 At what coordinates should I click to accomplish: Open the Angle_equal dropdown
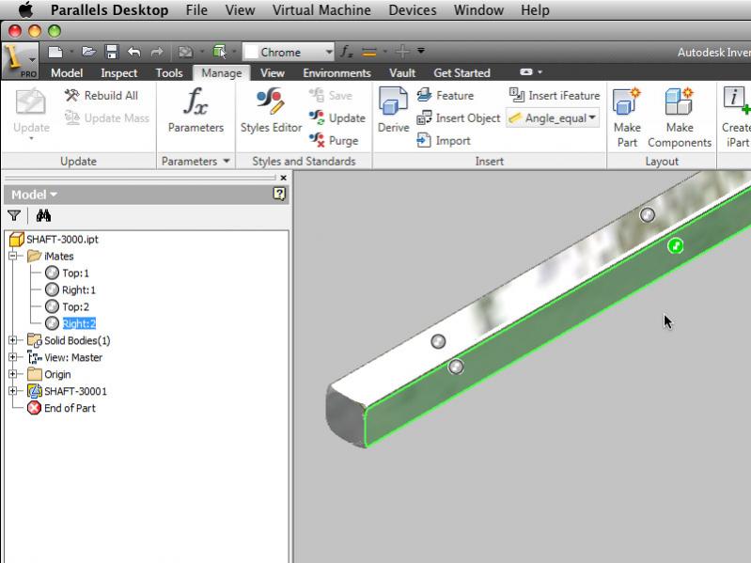pos(592,117)
